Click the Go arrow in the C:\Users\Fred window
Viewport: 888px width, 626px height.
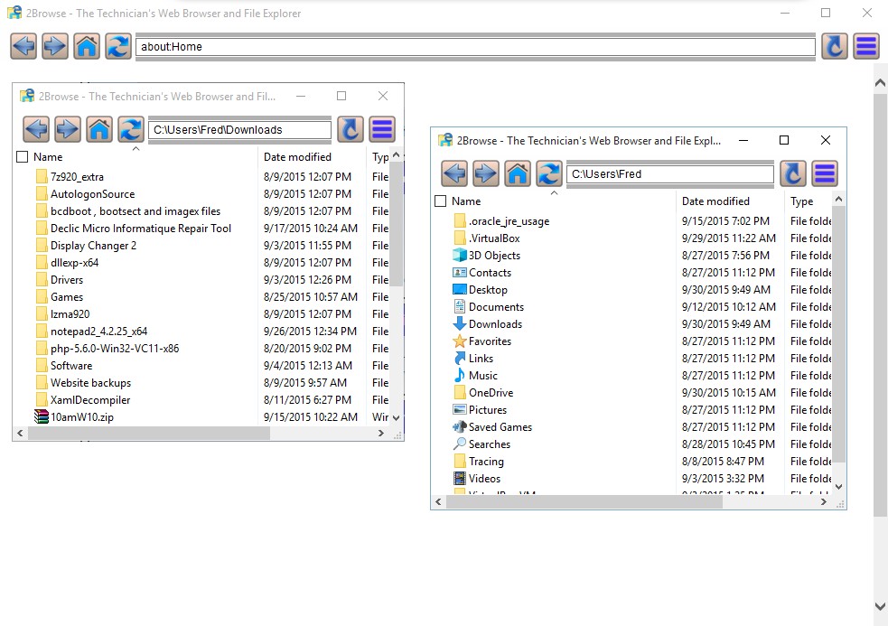tap(793, 173)
